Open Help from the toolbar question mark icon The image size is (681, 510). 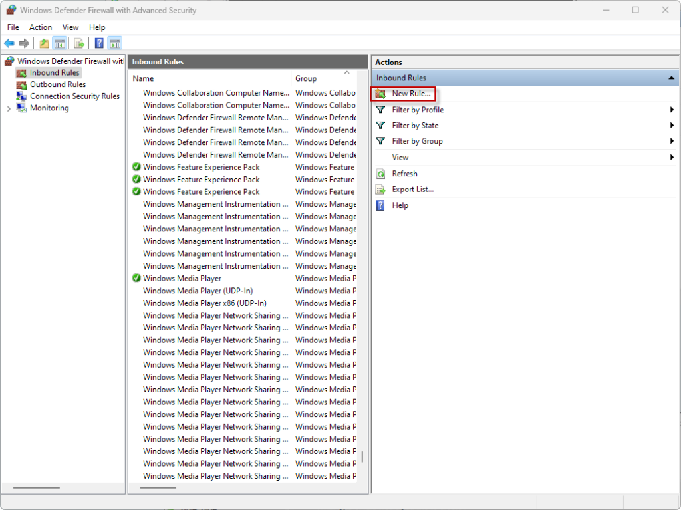pyautogui.click(x=100, y=43)
